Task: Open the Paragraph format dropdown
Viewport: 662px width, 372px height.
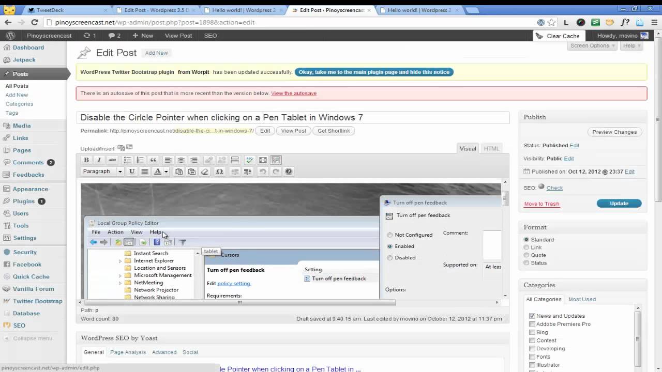Action: click(102, 172)
